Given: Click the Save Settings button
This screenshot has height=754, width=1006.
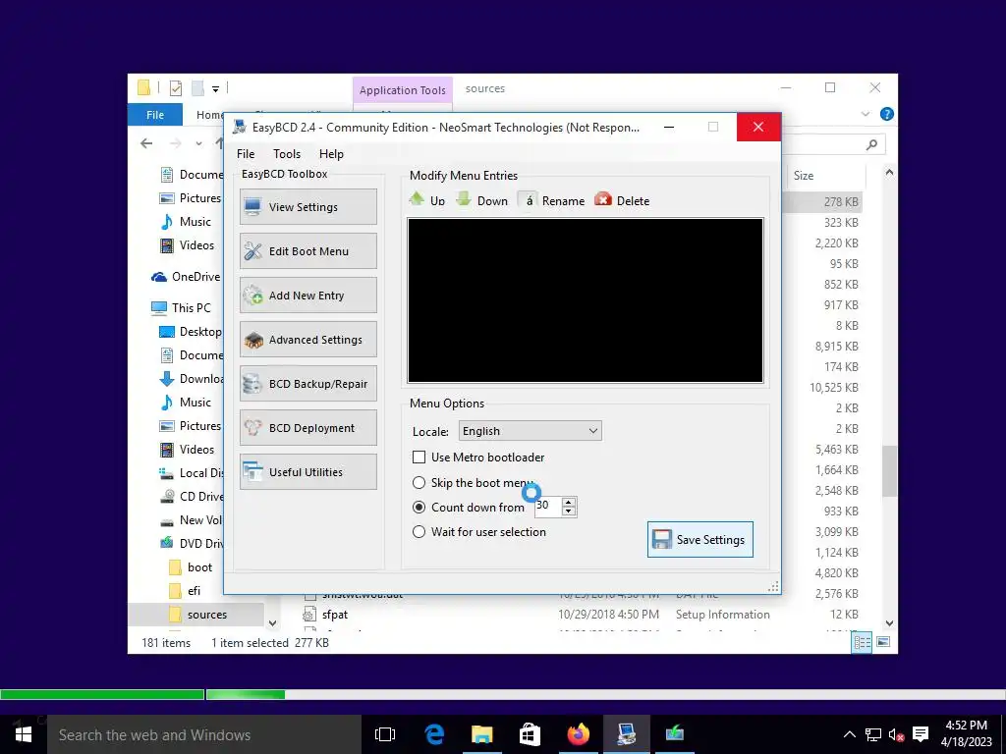Looking at the screenshot, I should point(699,539).
